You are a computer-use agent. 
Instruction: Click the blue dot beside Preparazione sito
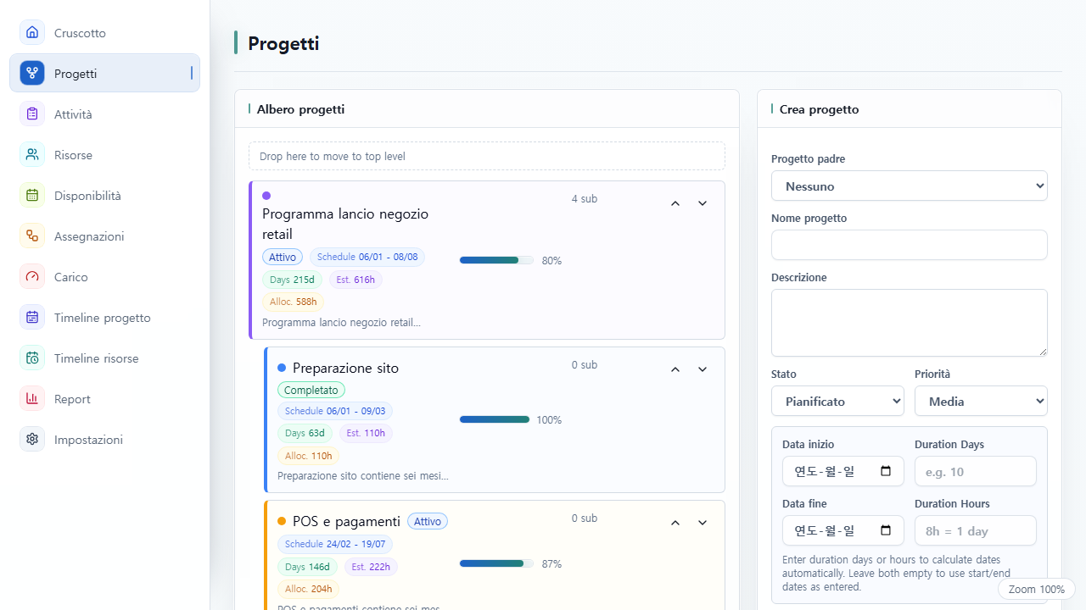pyautogui.click(x=282, y=368)
